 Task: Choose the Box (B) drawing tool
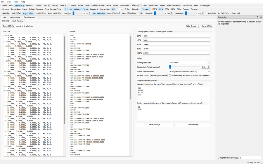coord(47,5)
